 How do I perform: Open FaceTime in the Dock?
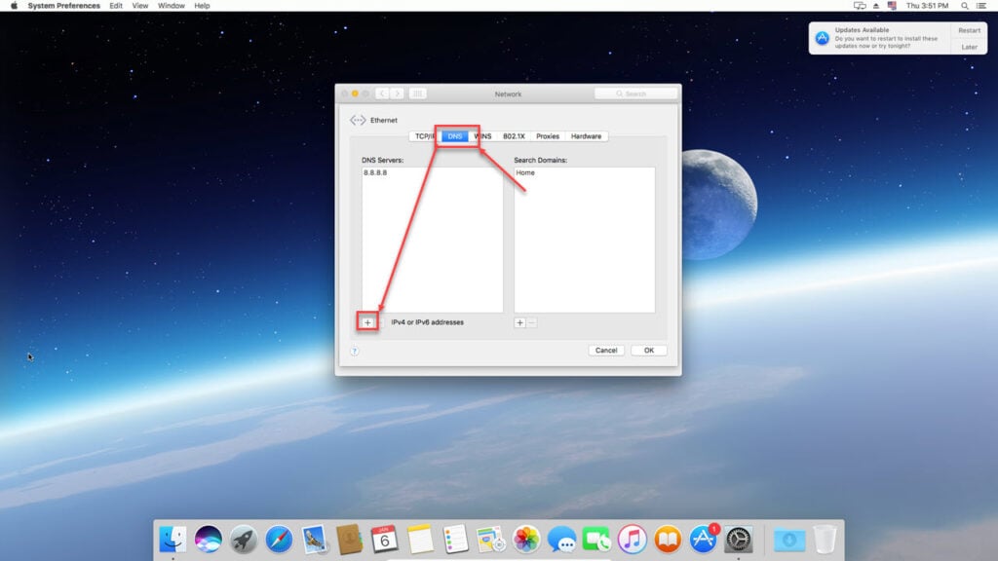[596, 540]
